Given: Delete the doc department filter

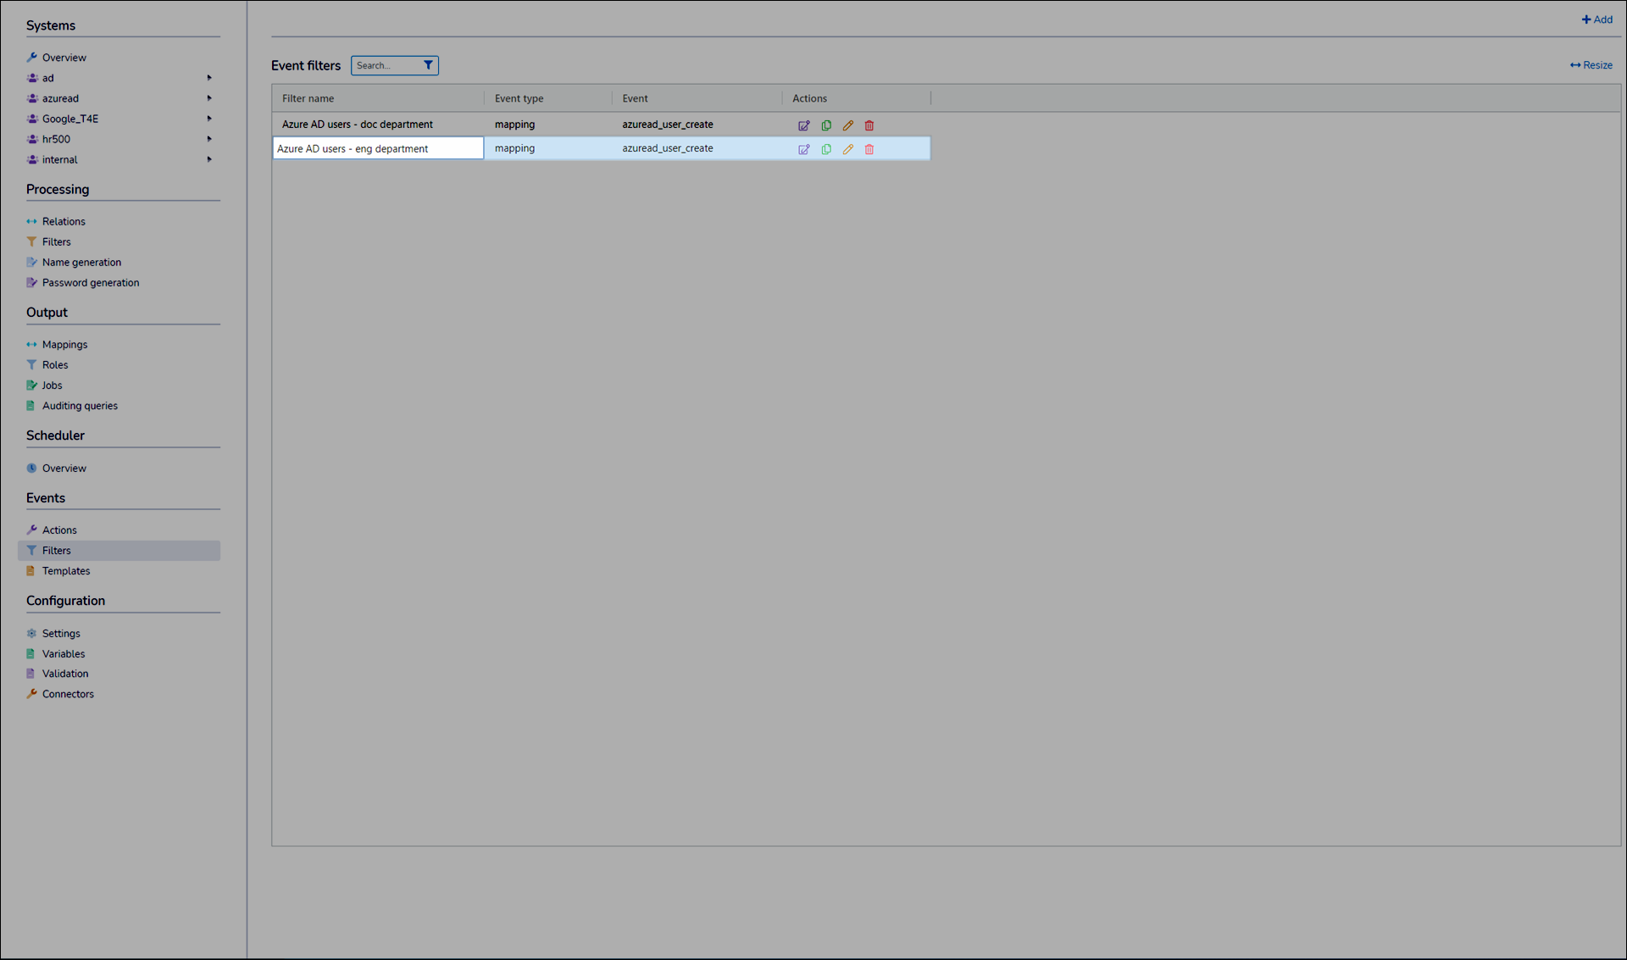Looking at the screenshot, I should pos(869,125).
